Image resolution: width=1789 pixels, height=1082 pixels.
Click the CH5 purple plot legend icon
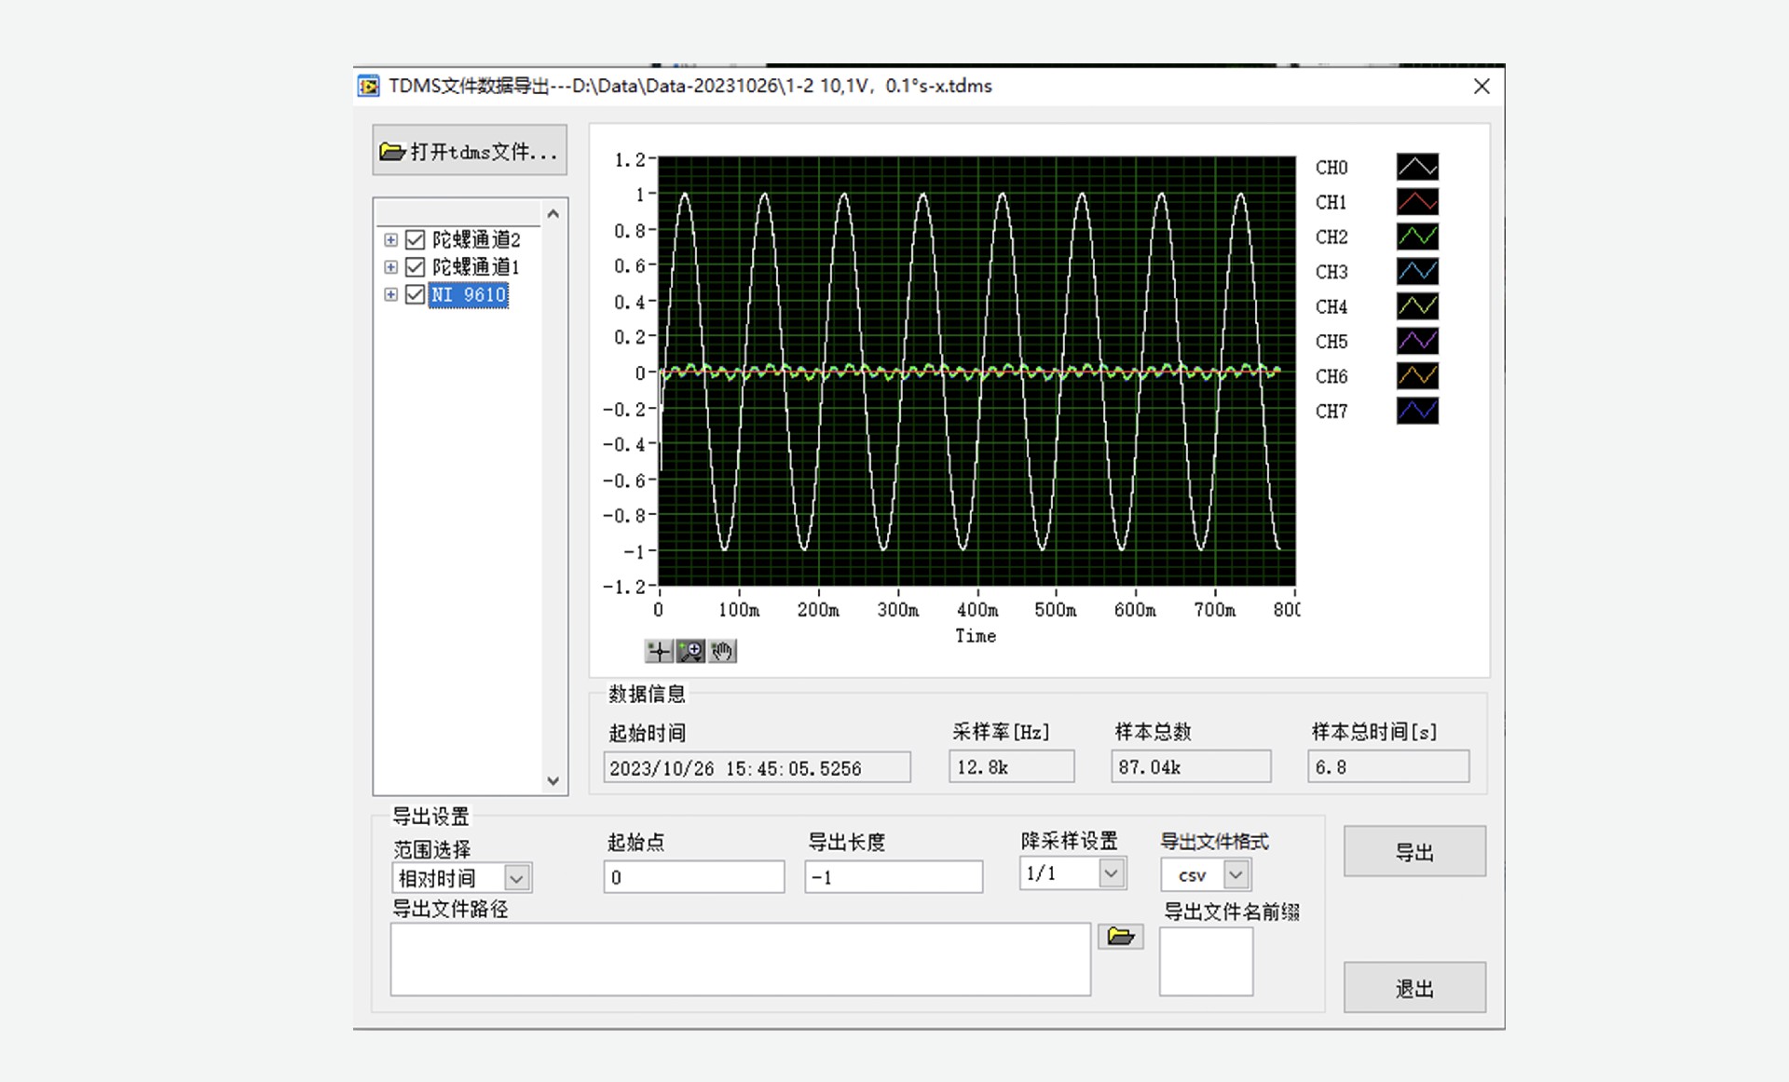1416,341
